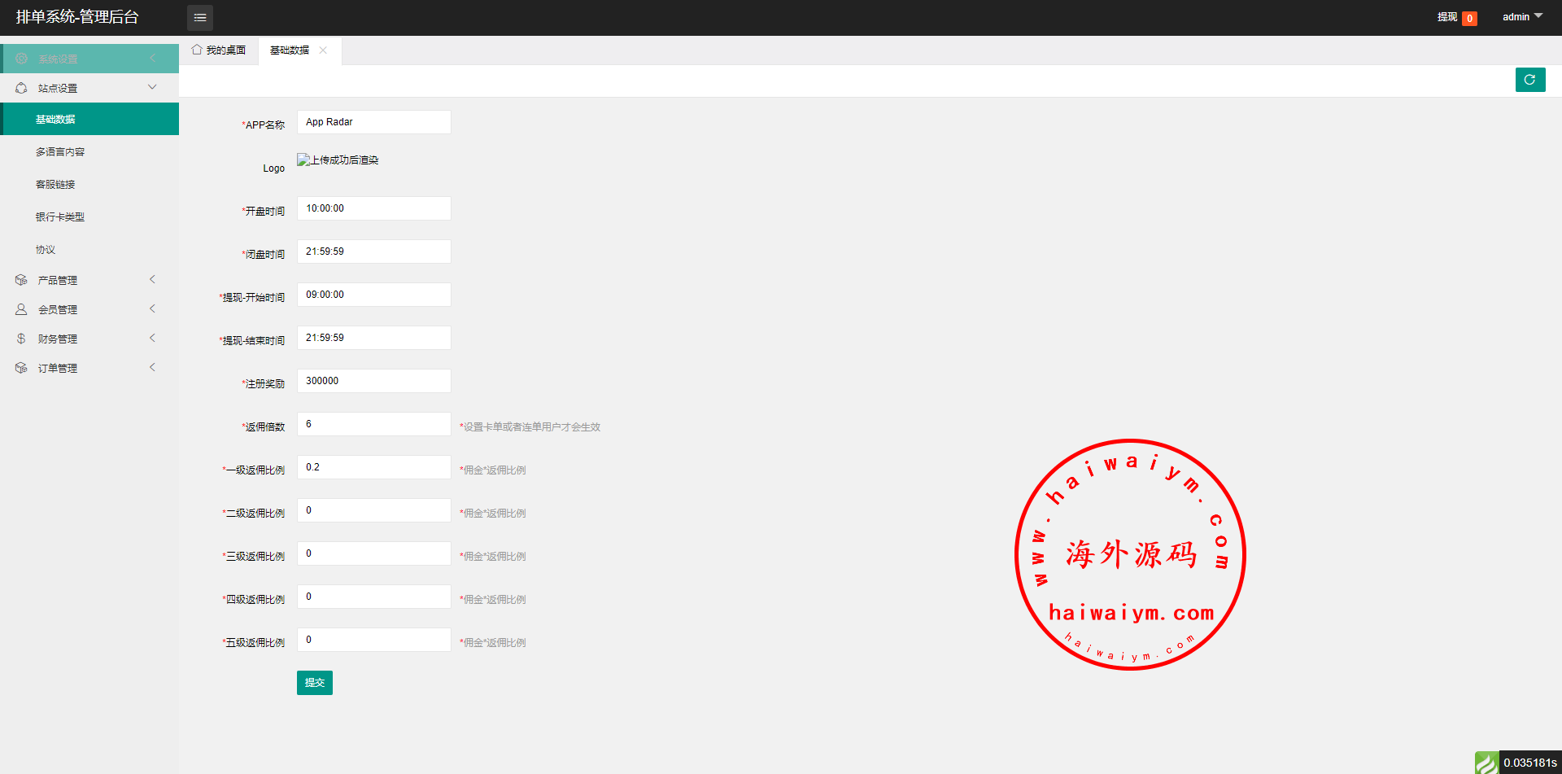
Task: Click the home icon on 我的桌面 tab
Action: pyautogui.click(x=197, y=50)
